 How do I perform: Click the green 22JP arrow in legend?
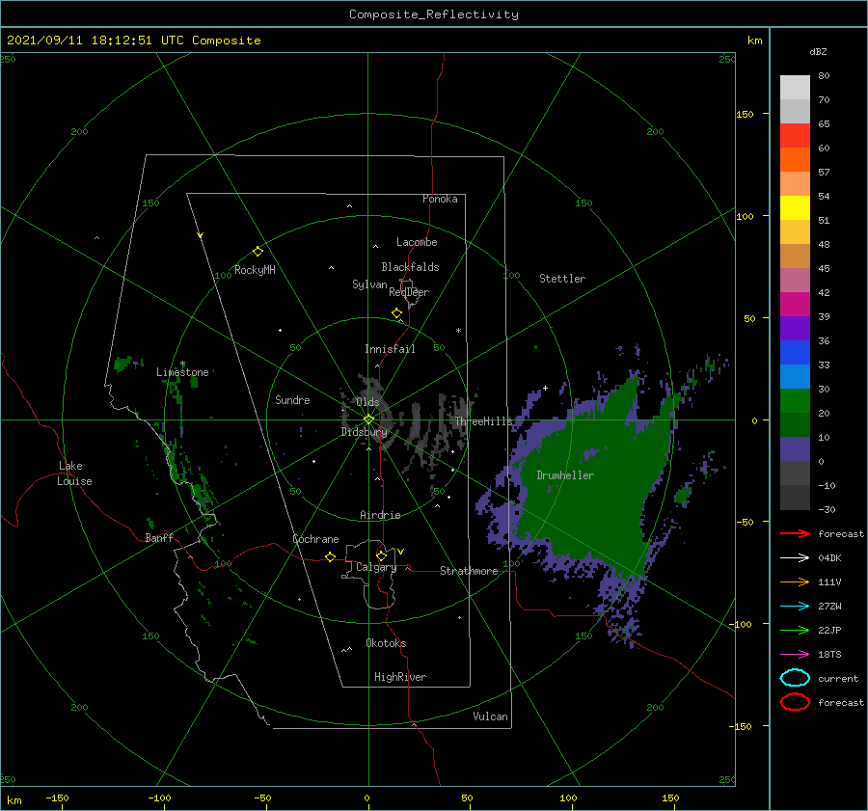tap(796, 630)
